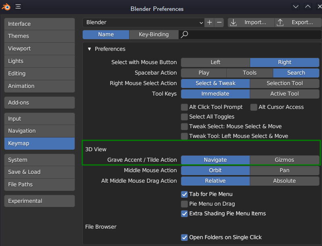The width and height of the screenshot is (322, 246).
Task: Click the magnifier icon in search field
Action: [x=184, y=35]
